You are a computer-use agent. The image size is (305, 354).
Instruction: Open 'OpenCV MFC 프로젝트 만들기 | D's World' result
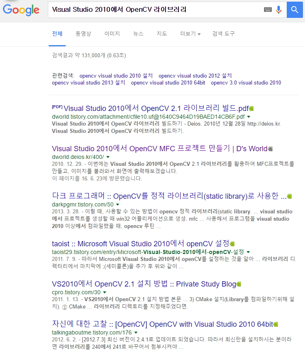click(159, 149)
